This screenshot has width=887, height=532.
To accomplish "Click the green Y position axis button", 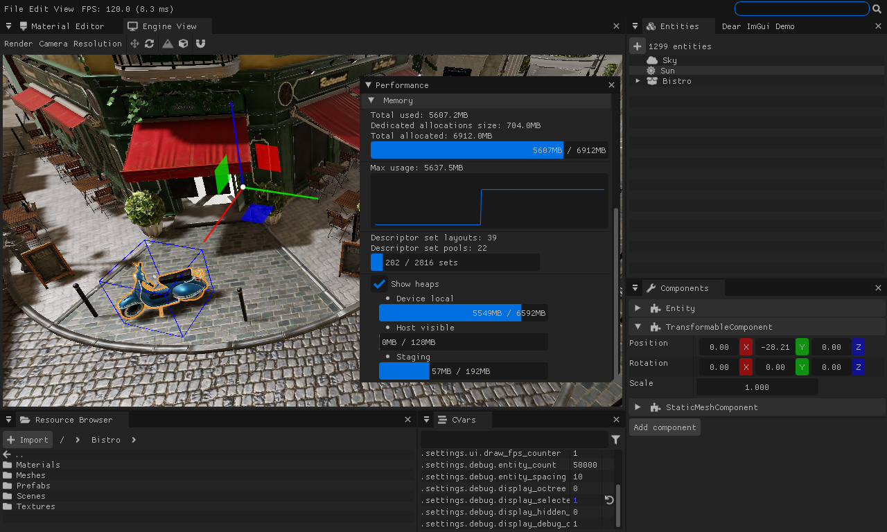I will pos(802,347).
